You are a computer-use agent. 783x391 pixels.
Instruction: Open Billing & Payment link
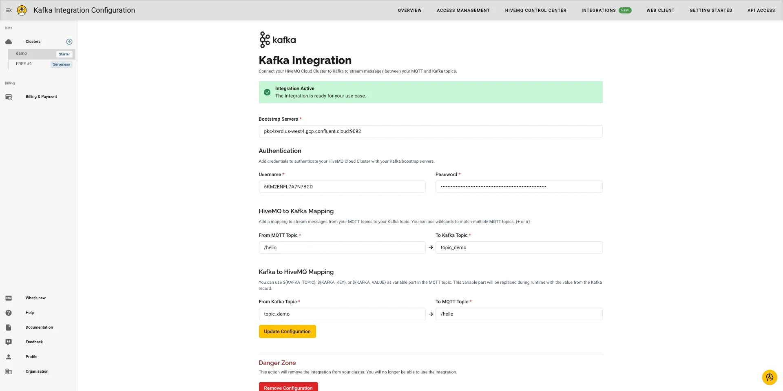[41, 97]
